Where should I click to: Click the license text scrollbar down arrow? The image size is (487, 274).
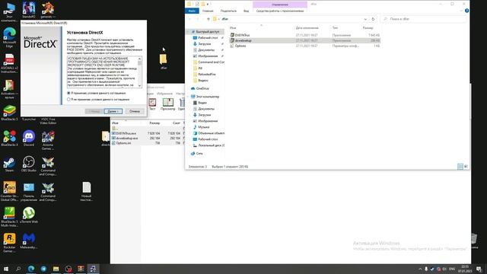[139, 86]
